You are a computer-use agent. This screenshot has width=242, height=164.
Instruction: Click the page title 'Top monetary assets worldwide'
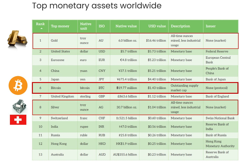97,6
